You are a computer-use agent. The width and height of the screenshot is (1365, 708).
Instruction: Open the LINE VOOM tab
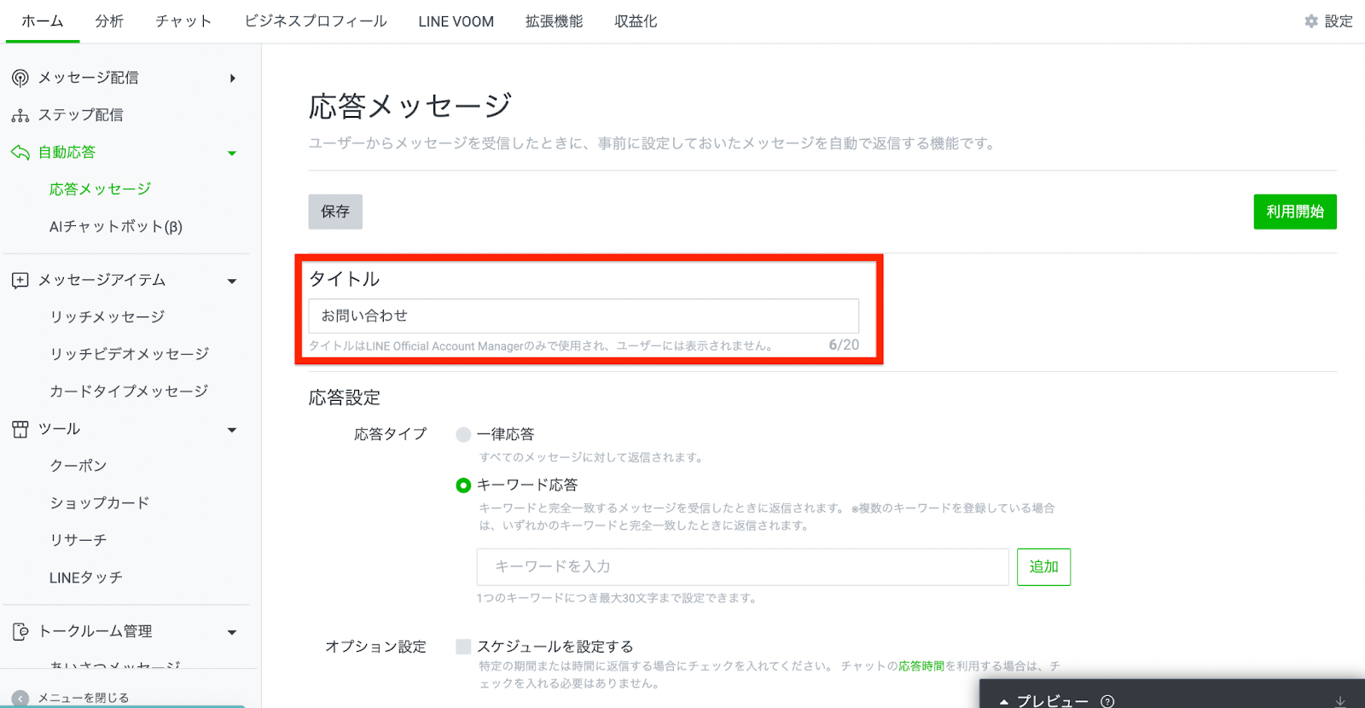coord(456,21)
